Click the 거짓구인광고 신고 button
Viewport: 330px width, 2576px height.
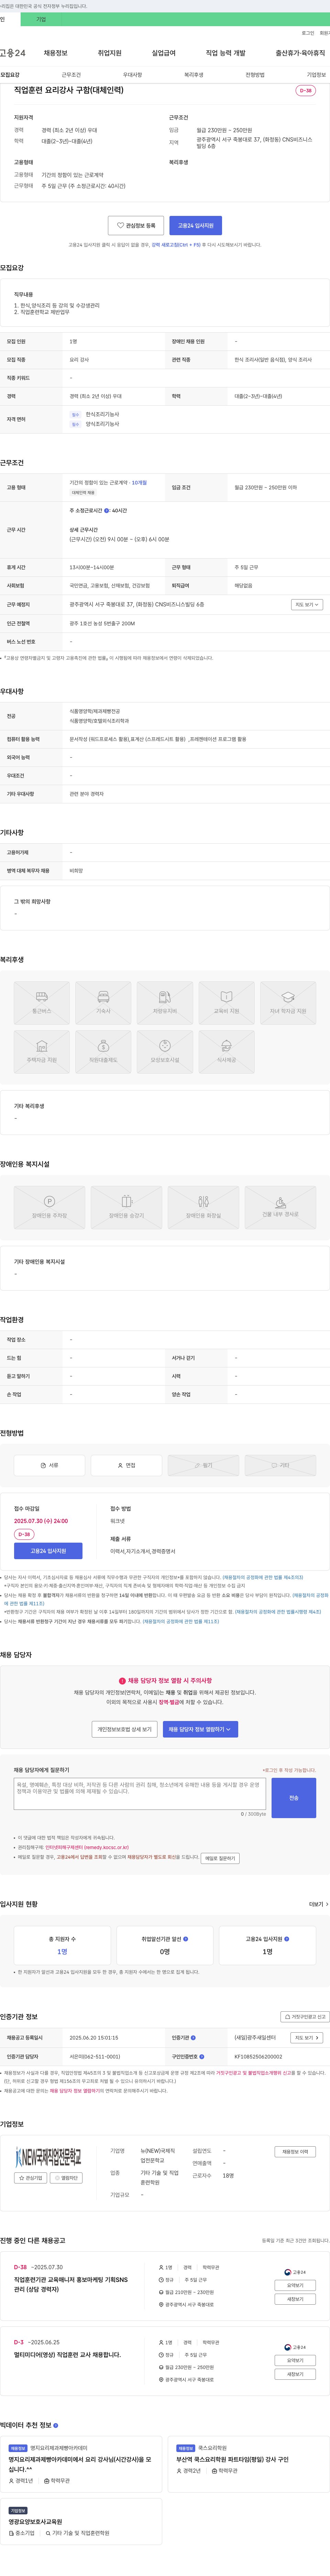pyautogui.click(x=304, y=2017)
